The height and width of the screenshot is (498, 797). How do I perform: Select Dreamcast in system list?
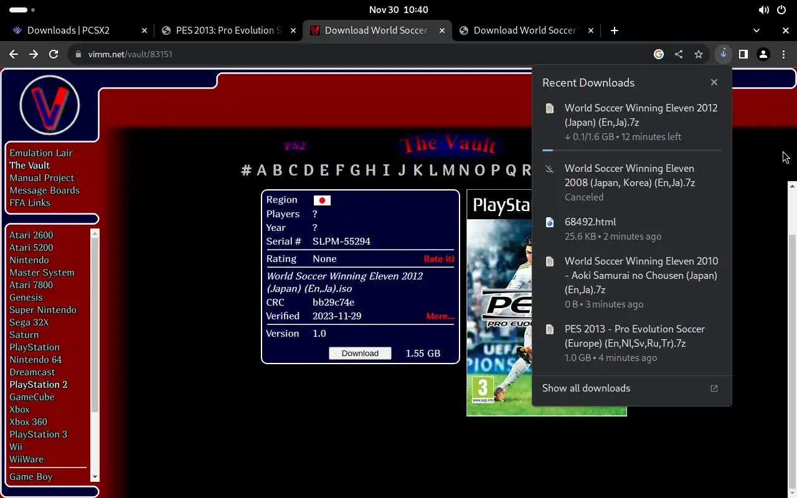click(32, 372)
